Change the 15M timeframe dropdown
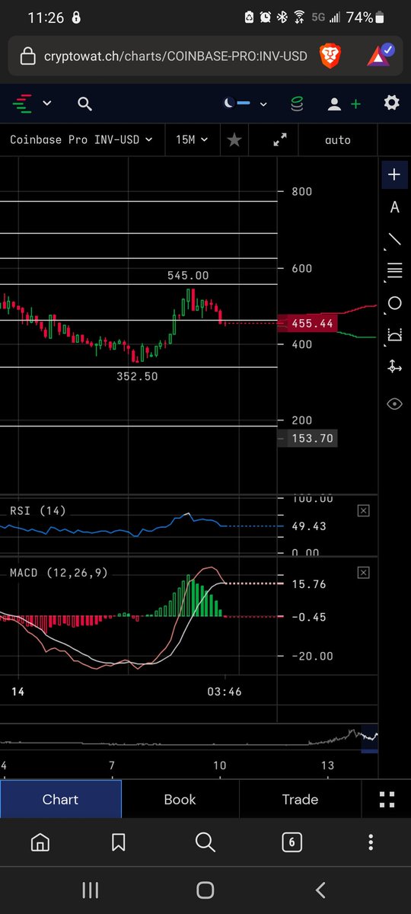411x914 pixels. [190, 140]
